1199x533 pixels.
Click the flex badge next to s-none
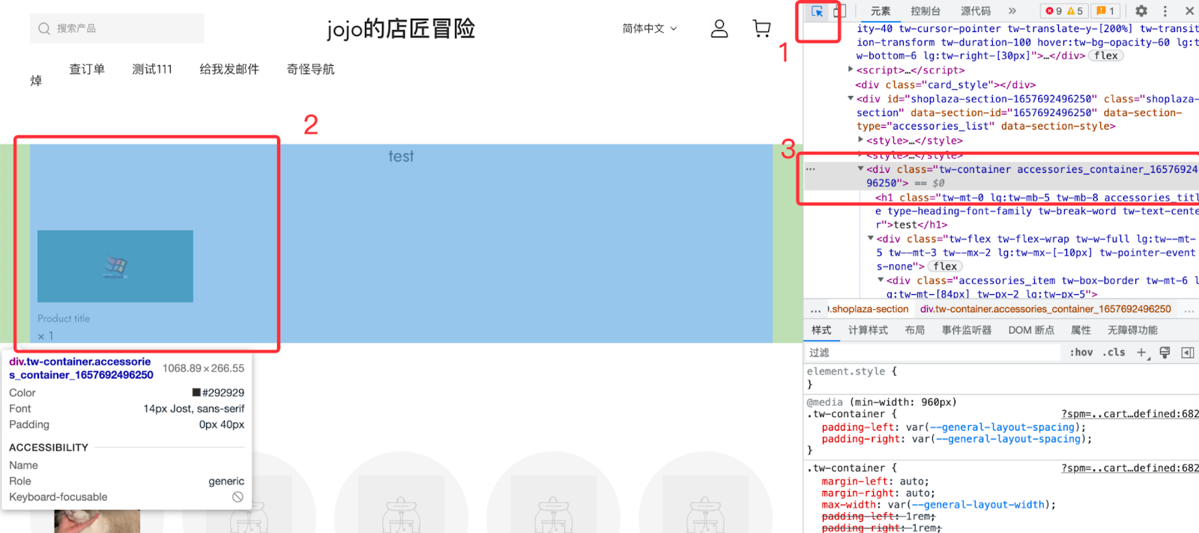[945, 266]
